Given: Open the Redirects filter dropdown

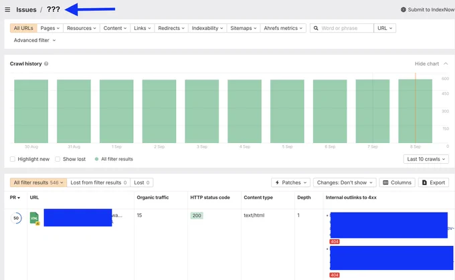Looking at the screenshot, I should coord(171,28).
